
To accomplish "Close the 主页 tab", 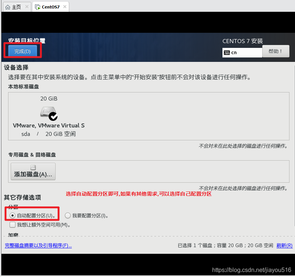I will (27, 7).
